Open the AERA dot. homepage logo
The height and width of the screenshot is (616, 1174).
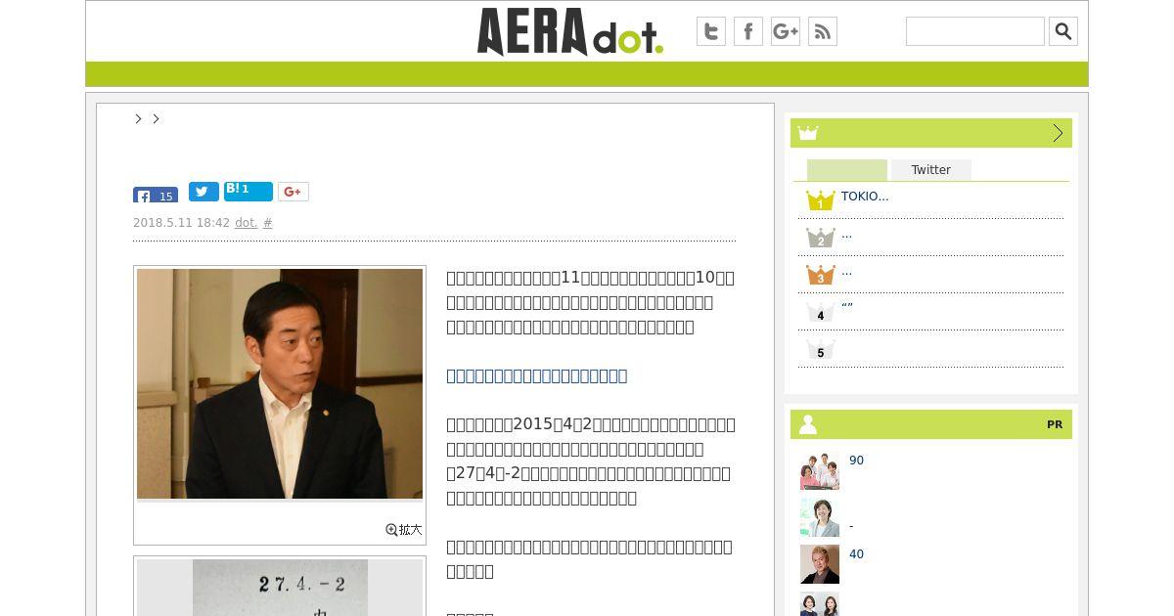[x=570, y=31]
